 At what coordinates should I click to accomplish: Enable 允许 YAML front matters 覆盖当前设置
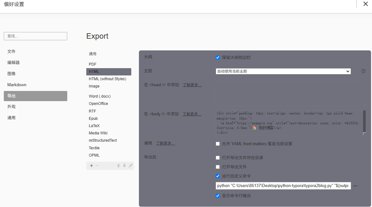point(218,144)
